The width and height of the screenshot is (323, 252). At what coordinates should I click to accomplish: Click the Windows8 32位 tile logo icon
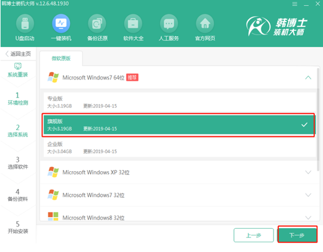point(53,216)
